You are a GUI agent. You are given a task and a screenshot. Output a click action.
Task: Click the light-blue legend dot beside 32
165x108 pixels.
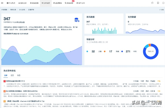(87, 51)
